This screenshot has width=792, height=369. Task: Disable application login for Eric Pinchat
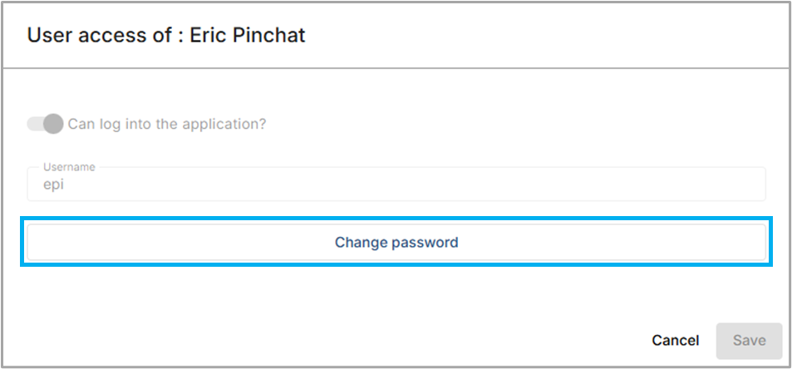pos(46,124)
